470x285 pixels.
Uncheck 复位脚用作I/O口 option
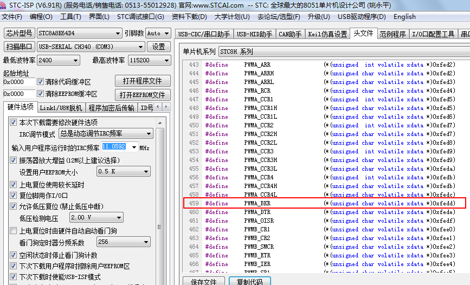tap(14, 196)
